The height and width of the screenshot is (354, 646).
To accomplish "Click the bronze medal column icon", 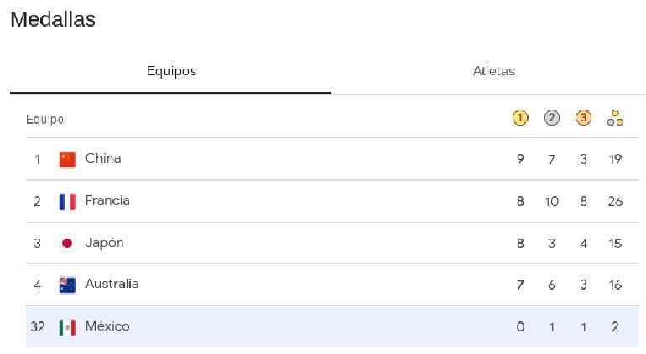I will coord(583,118).
